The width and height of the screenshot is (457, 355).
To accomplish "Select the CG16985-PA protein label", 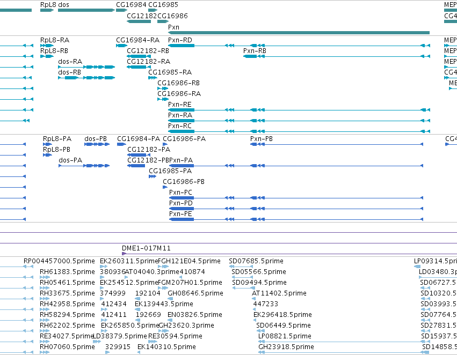I will [170, 171].
